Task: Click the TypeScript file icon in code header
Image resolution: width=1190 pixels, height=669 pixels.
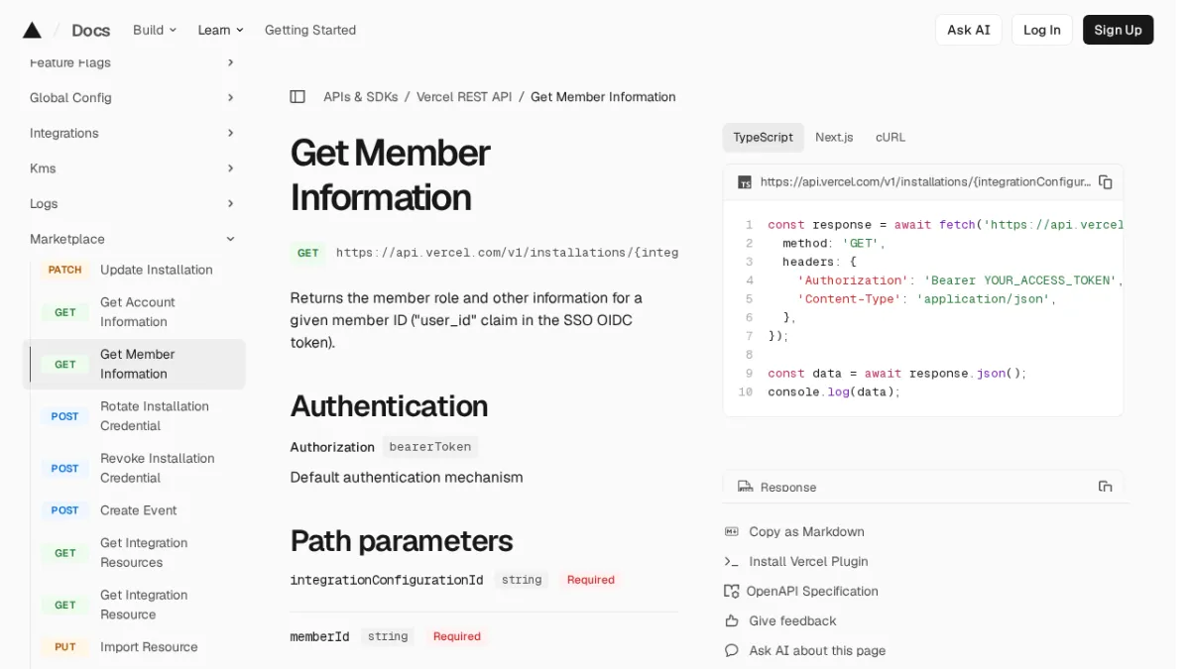Action: (745, 182)
